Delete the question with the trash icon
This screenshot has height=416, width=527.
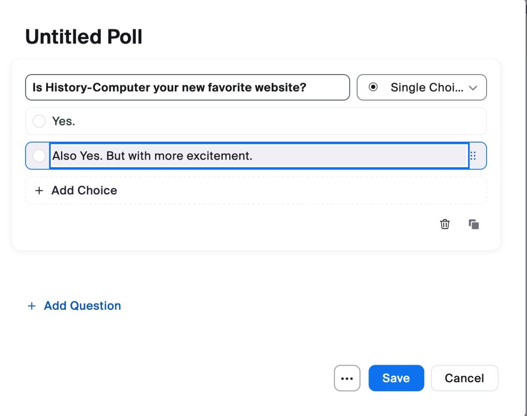(x=445, y=224)
